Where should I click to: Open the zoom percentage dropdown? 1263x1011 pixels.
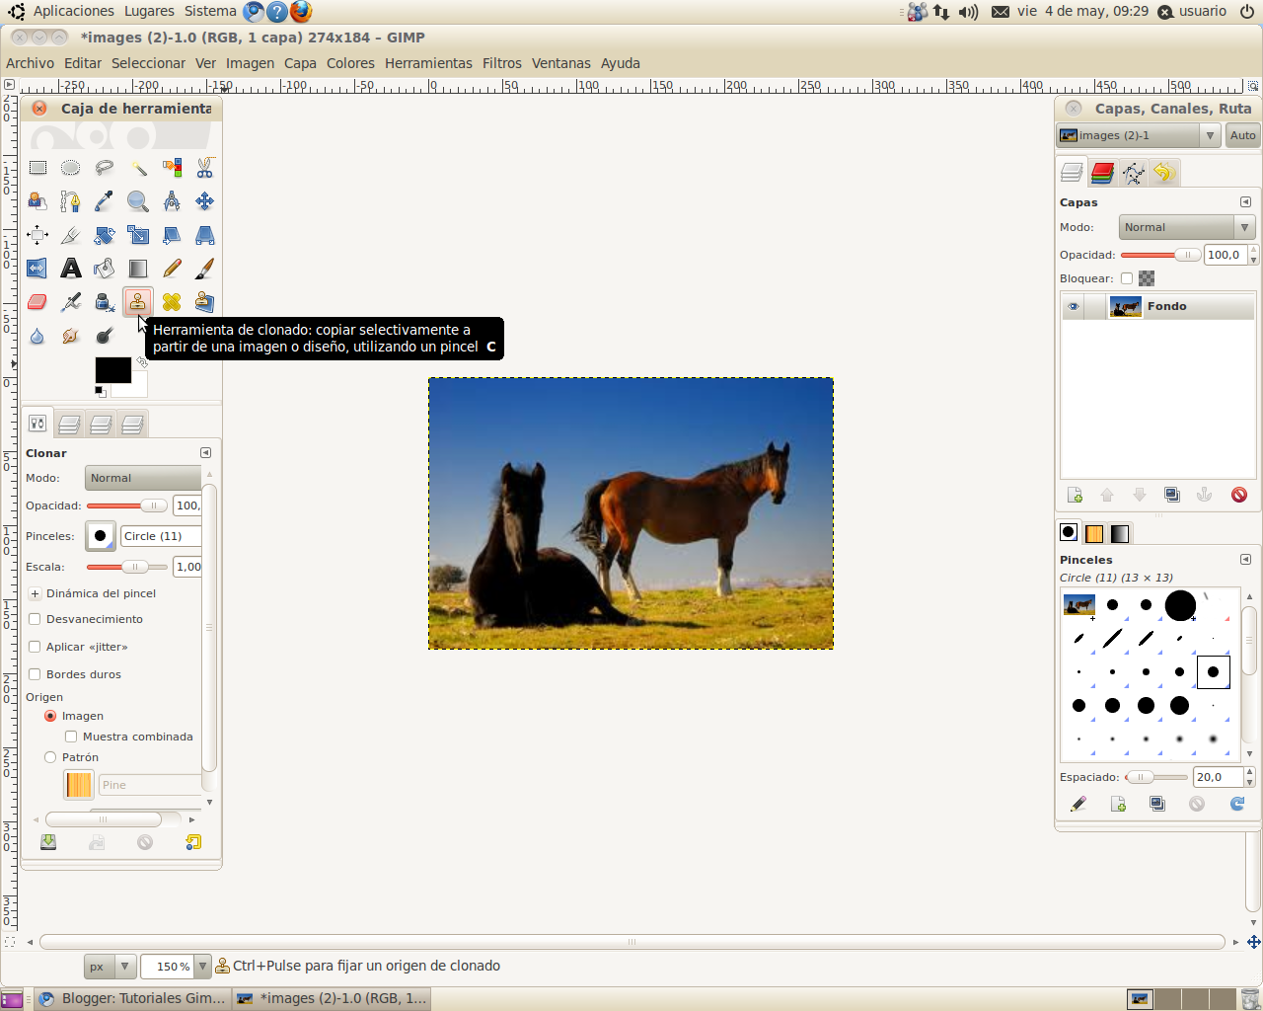[203, 967]
